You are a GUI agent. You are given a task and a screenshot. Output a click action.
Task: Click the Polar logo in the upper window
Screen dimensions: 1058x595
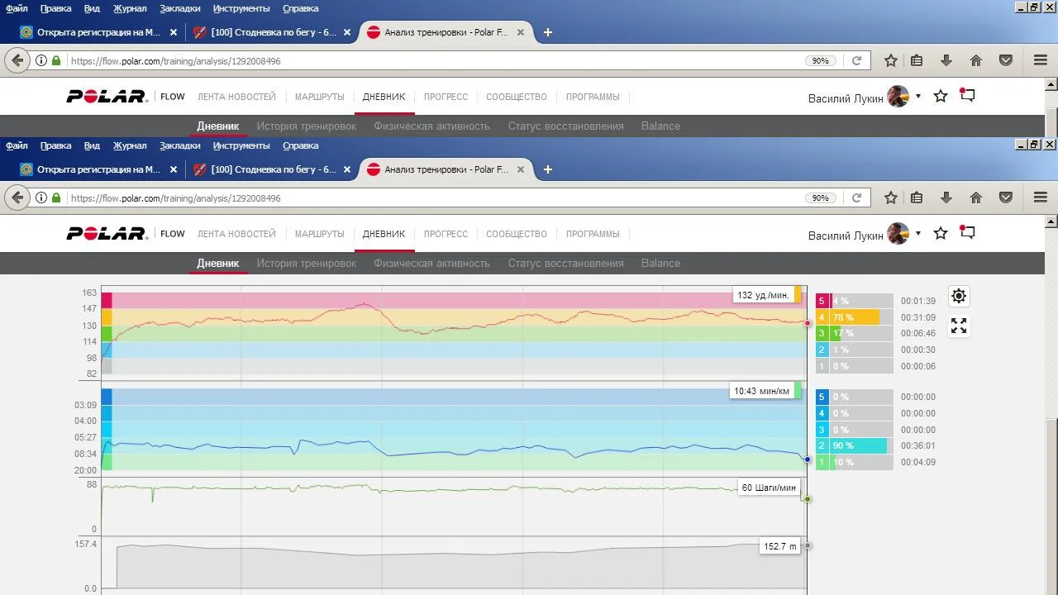(107, 97)
